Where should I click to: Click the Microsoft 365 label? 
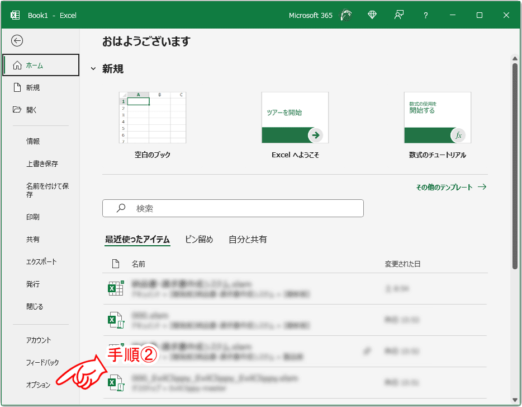click(x=311, y=15)
